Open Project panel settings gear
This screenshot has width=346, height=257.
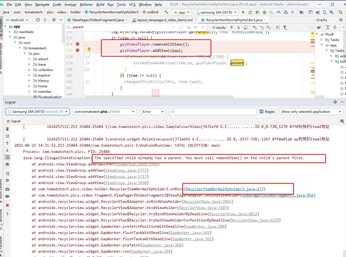54,20
